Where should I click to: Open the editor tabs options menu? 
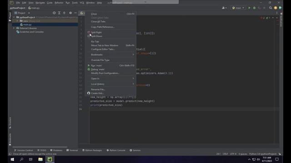(x=277, y=13)
